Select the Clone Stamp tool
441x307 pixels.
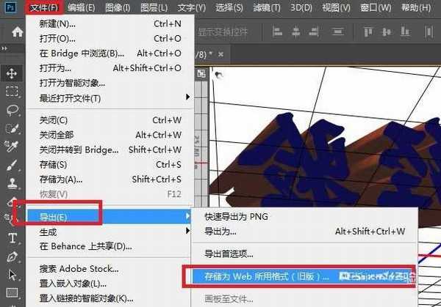[x=12, y=183]
